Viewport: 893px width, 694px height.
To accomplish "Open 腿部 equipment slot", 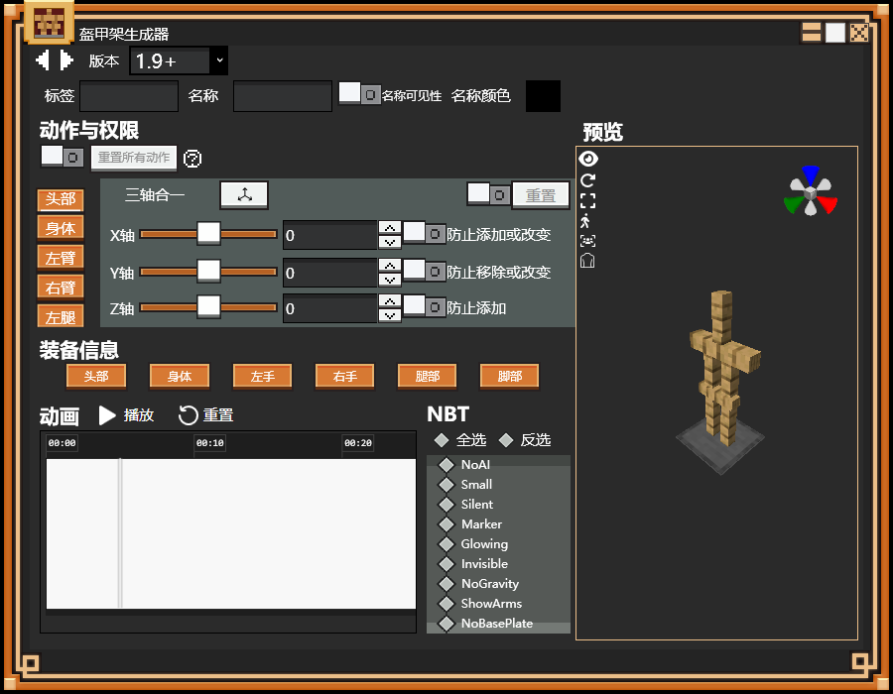I will 427,377.
